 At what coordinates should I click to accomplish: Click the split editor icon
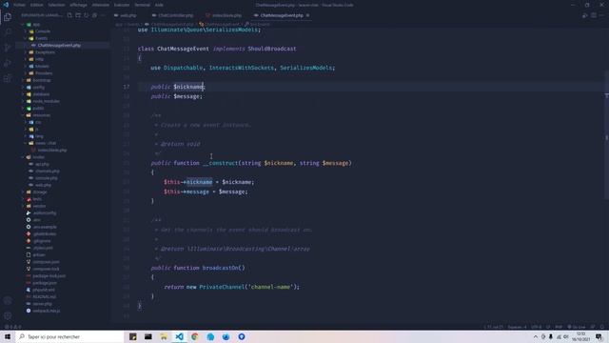tap(594, 15)
